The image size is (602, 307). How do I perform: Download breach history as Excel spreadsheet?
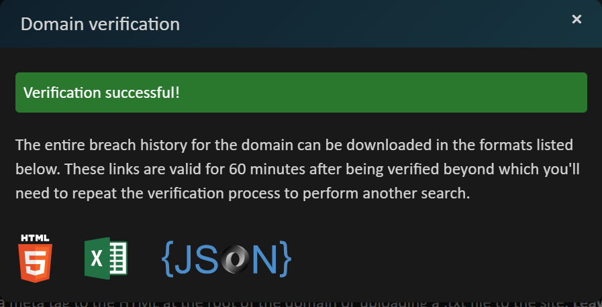click(x=105, y=259)
